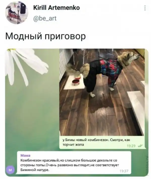Viewport: 151px width, 179px height.
Task: Open the display name Kirill Artemenko
Action: [57, 8]
